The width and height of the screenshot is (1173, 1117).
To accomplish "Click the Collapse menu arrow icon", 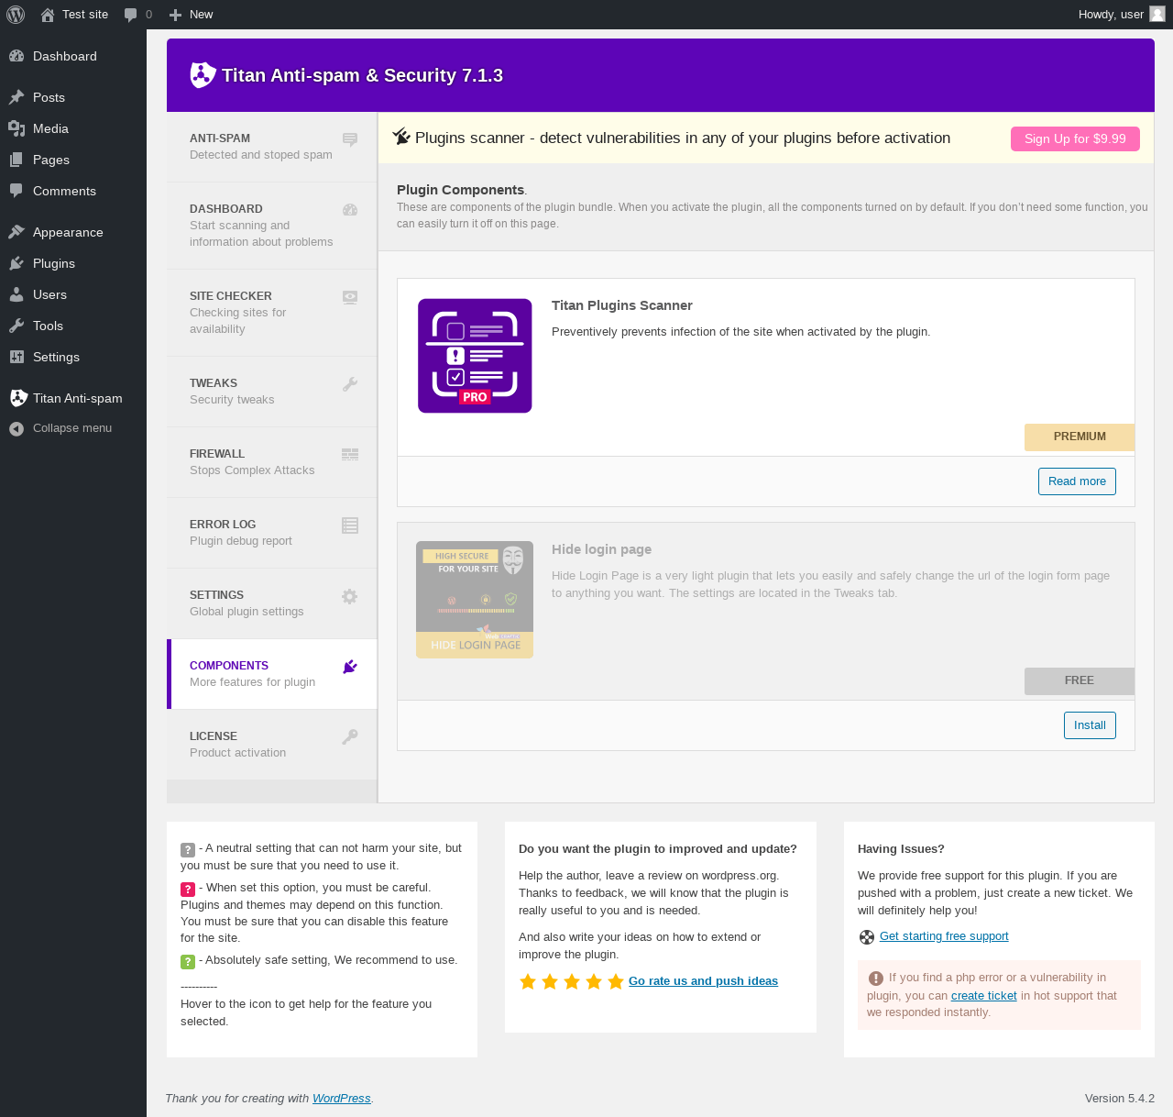I will pyautogui.click(x=16, y=428).
